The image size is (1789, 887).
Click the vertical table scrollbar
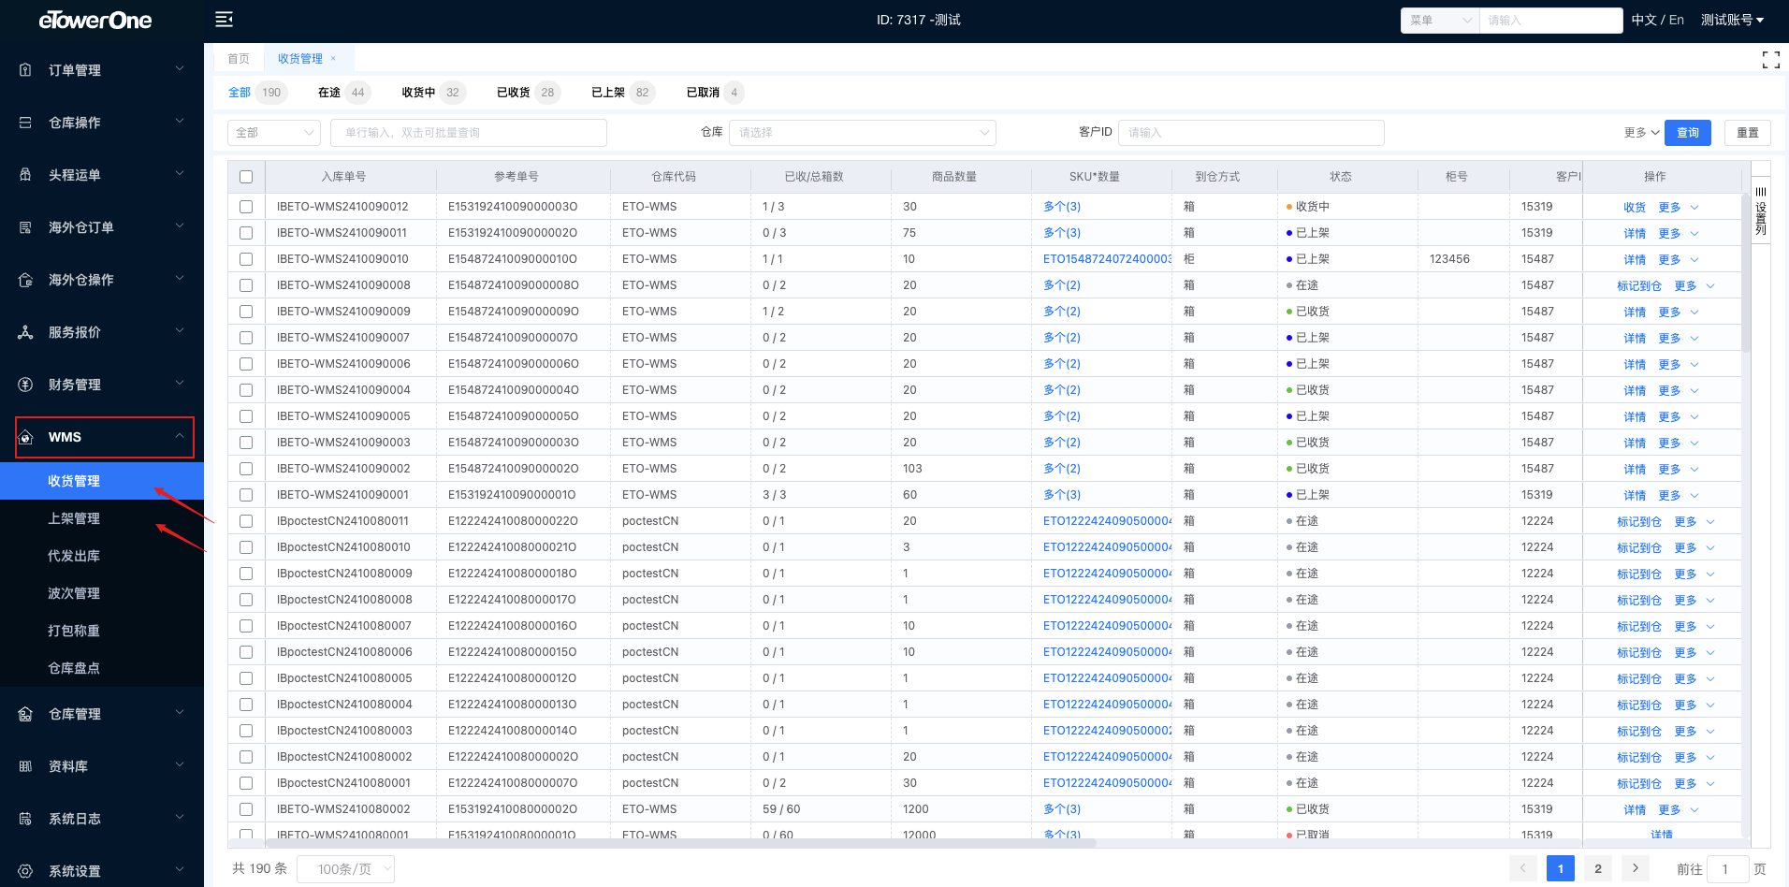coord(1746,271)
